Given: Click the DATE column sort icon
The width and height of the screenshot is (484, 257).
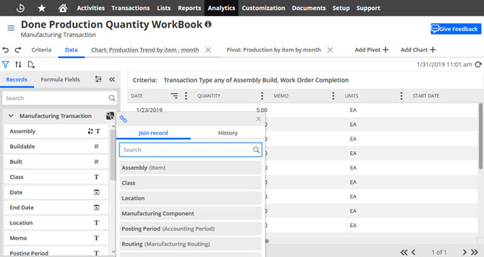Looking at the screenshot, I should (174, 96).
